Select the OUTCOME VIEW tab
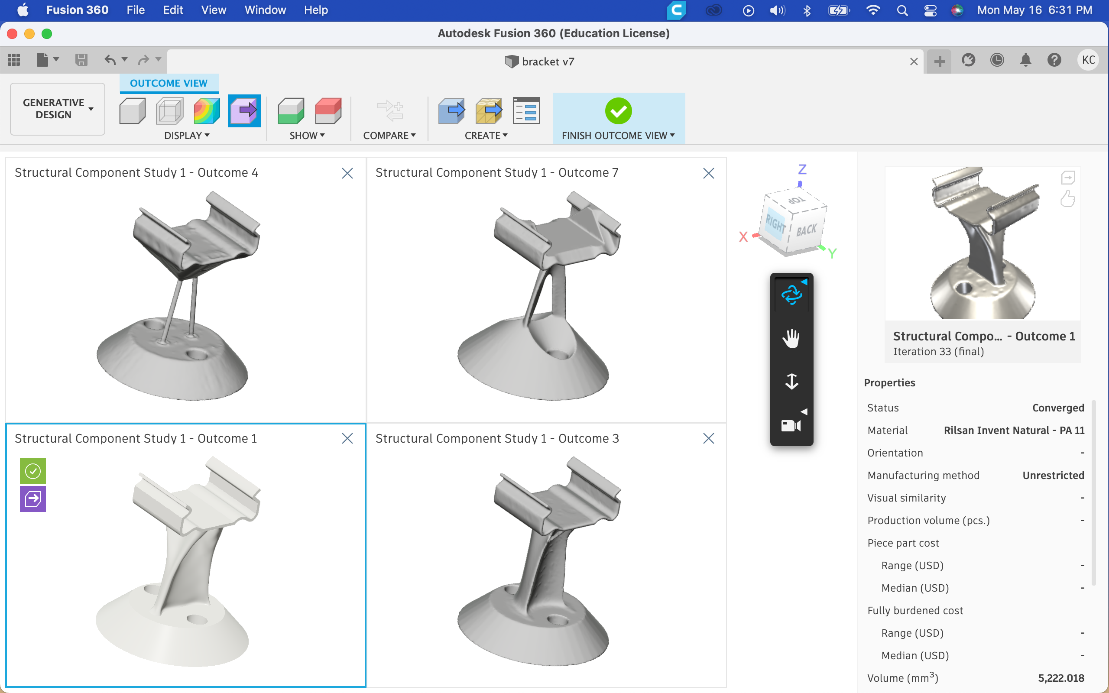This screenshot has height=693, width=1109. (x=169, y=84)
